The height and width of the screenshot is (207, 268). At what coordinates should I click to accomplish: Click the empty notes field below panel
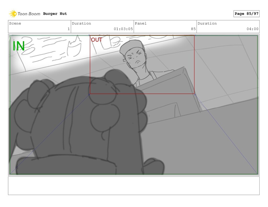click(x=134, y=186)
